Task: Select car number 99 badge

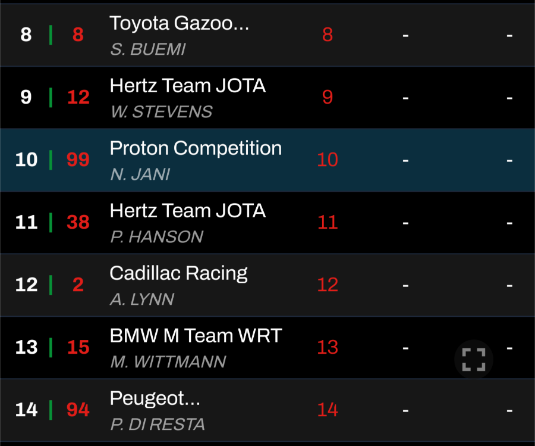Action: click(x=78, y=160)
